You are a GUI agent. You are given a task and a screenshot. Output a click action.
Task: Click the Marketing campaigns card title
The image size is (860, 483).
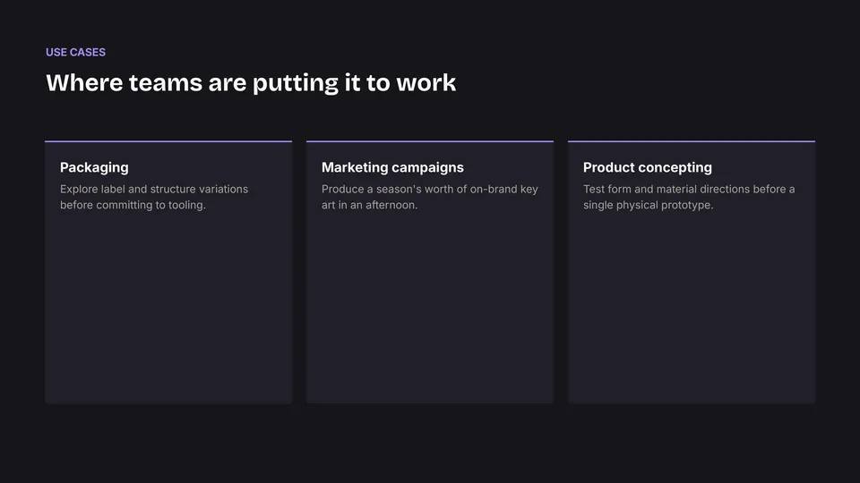(x=392, y=167)
